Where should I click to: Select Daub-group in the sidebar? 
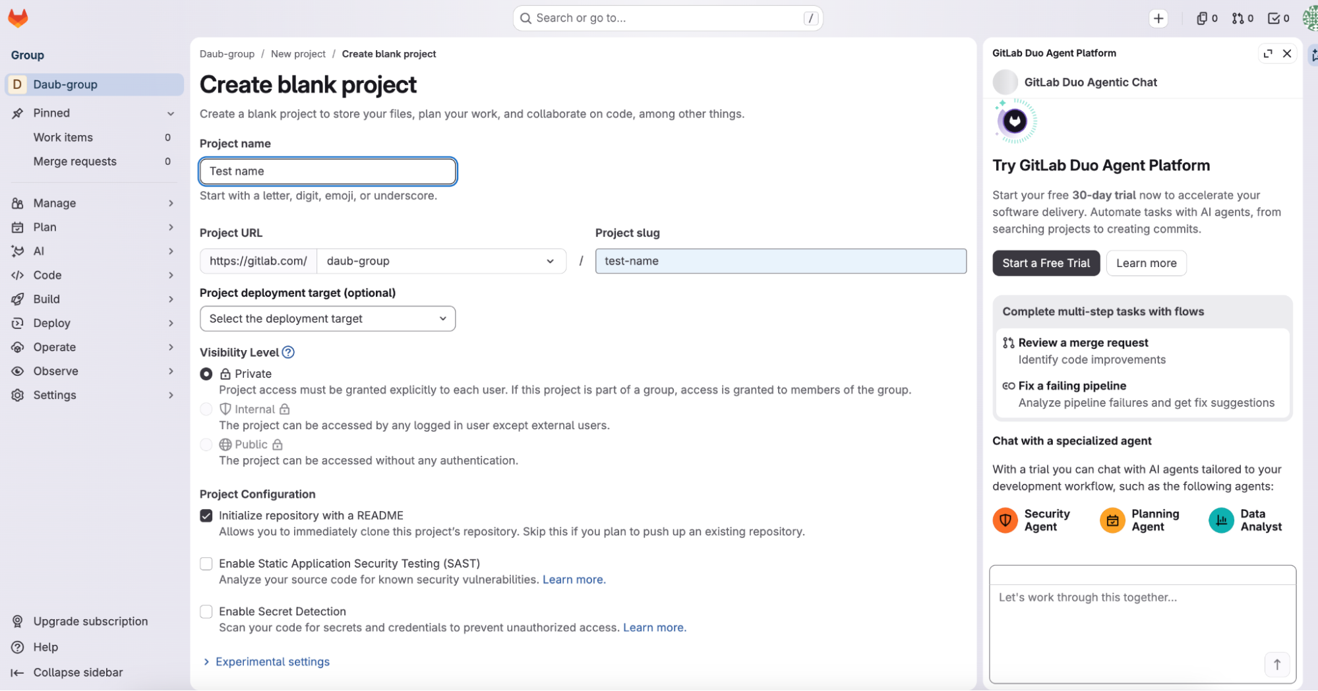(x=94, y=84)
